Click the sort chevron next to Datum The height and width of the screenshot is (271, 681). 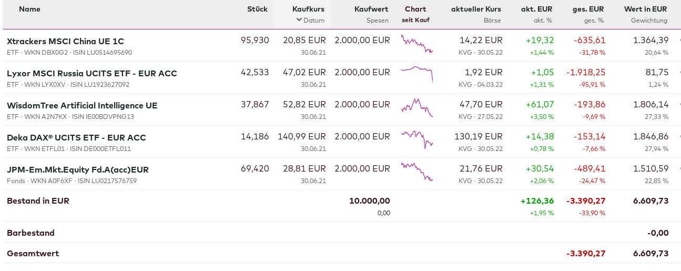[x=299, y=20]
